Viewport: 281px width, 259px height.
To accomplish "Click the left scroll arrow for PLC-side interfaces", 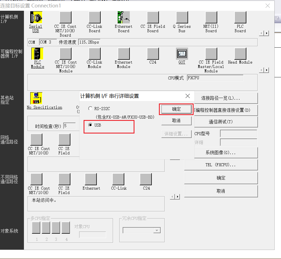I will 261,70.
